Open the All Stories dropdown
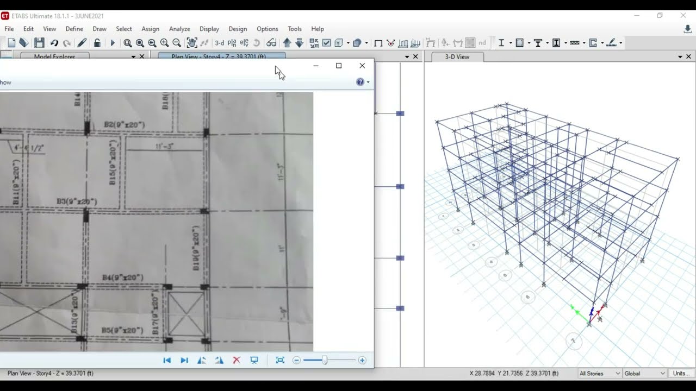 [x=599, y=373]
